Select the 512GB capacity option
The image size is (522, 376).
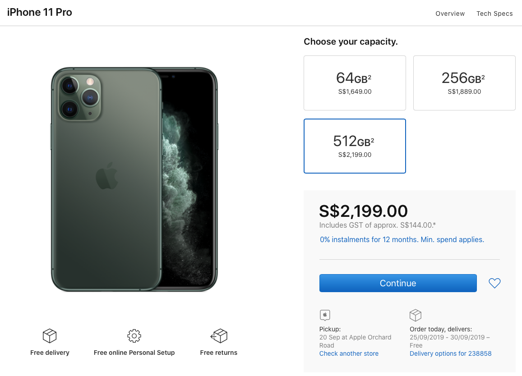(x=355, y=146)
